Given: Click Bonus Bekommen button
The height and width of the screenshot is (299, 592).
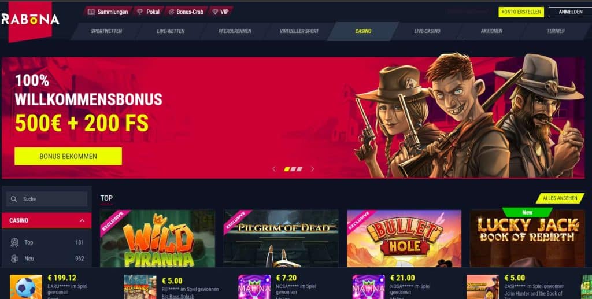Looking at the screenshot, I should tap(68, 156).
